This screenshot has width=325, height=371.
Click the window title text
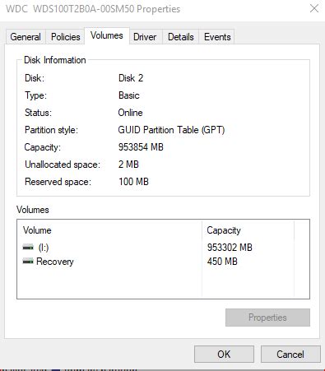pyautogui.click(x=93, y=9)
